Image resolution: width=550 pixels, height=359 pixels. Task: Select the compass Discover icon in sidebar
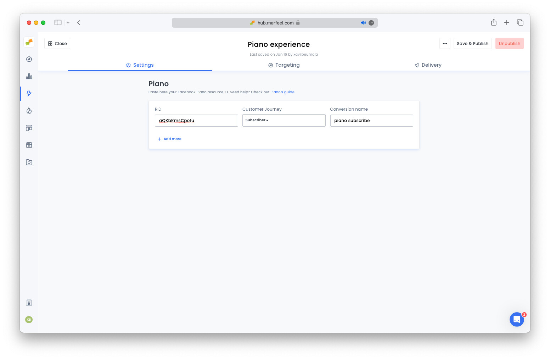click(x=29, y=59)
